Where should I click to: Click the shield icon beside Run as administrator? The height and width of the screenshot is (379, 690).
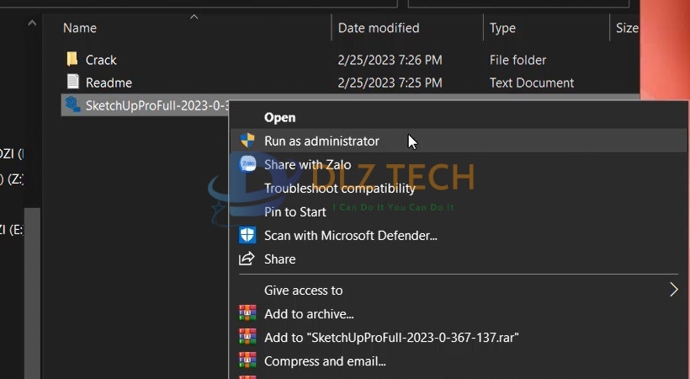tap(247, 141)
